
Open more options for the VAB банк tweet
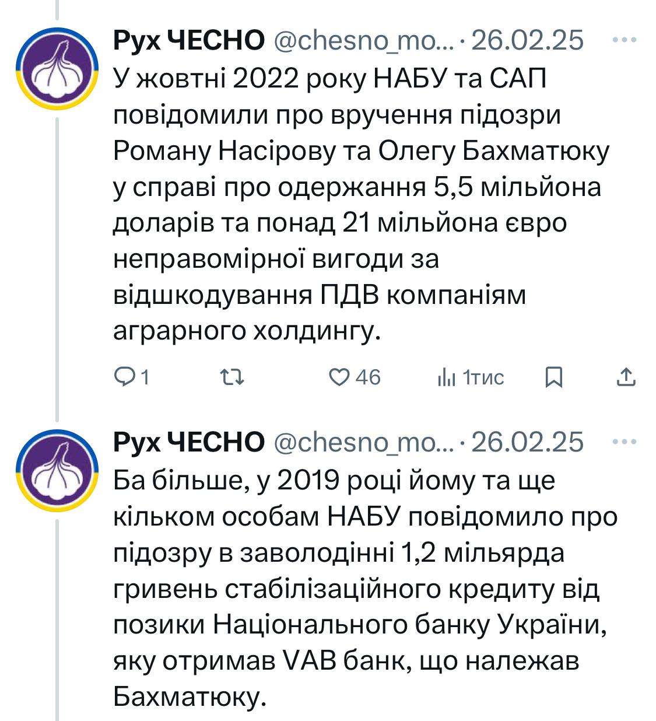point(626,442)
